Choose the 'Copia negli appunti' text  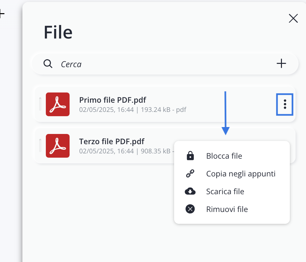click(240, 174)
